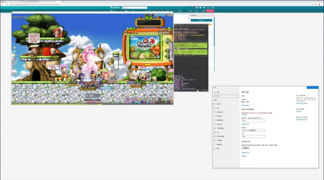
Task: Select Display (顯示器) in Settings sidebar
Action: (218, 104)
